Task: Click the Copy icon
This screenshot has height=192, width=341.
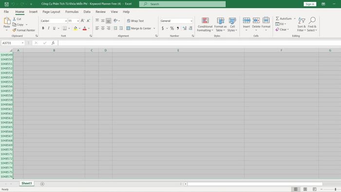Action: tap(14, 24)
